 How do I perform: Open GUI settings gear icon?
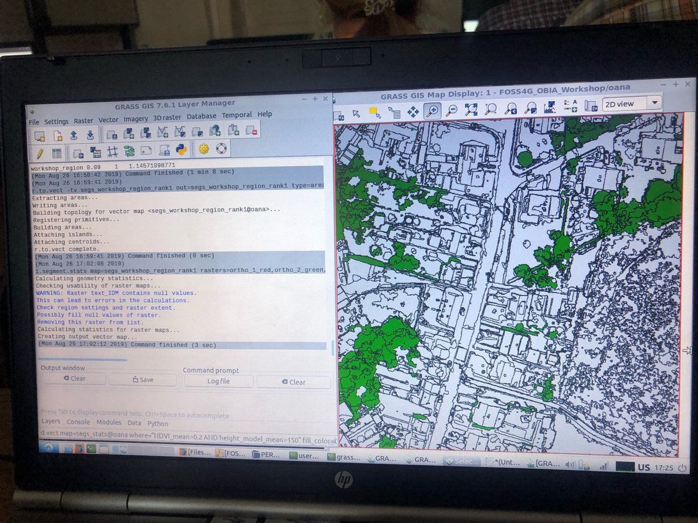pos(203,149)
